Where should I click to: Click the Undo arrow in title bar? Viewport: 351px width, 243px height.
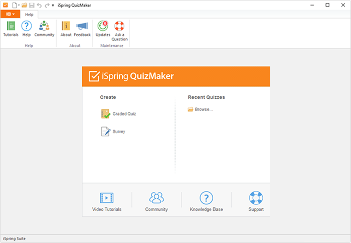39,5
